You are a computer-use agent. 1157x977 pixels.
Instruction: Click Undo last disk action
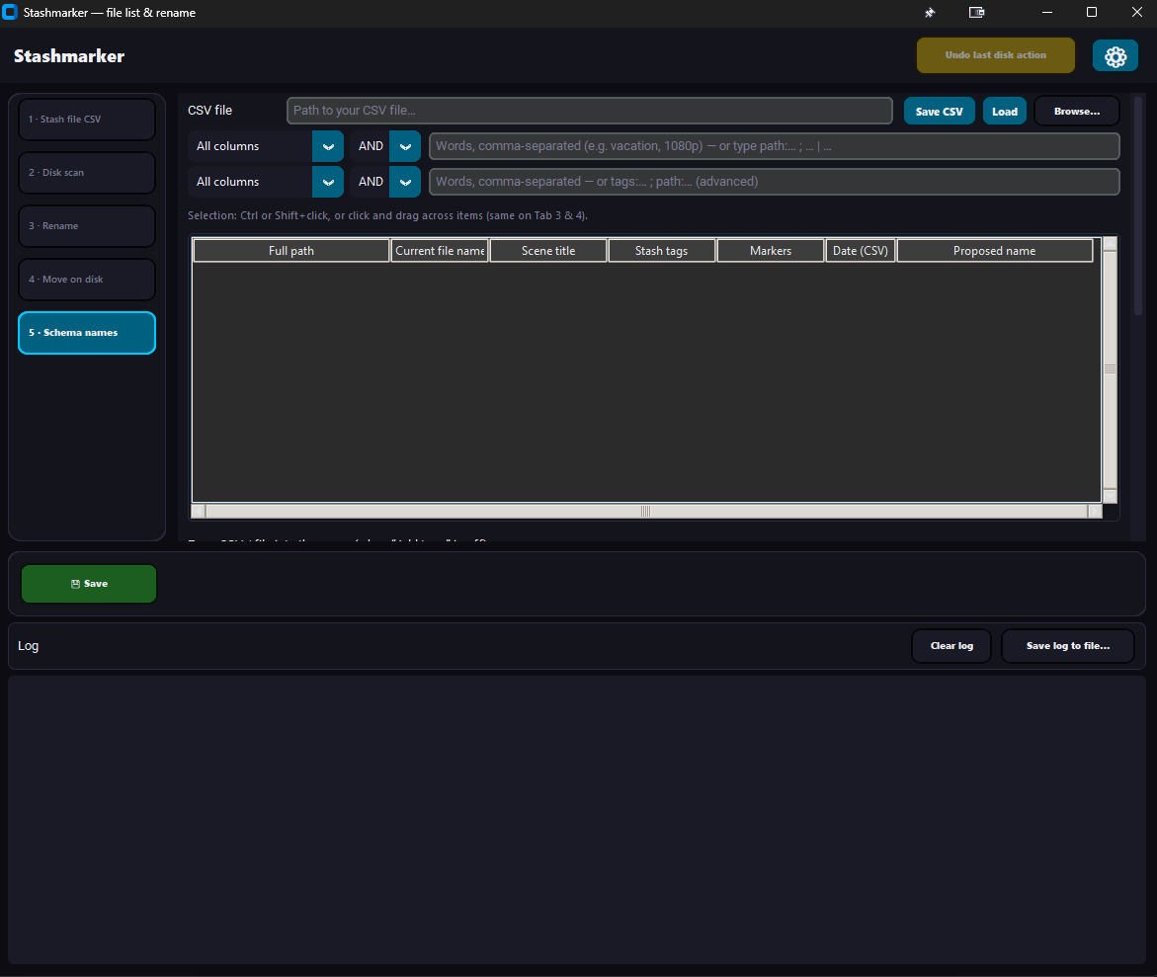pyautogui.click(x=995, y=55)
